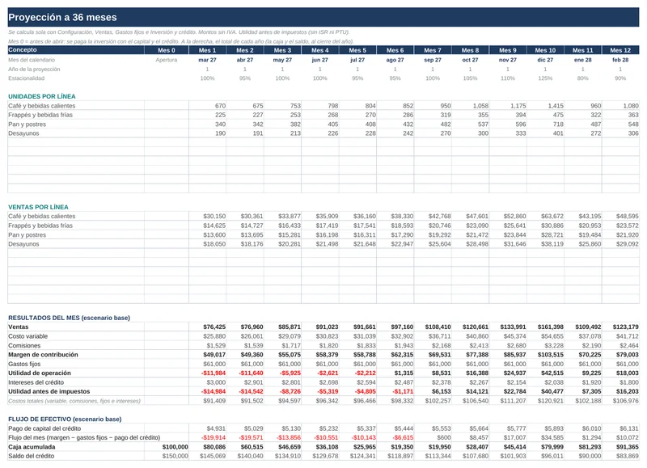Viewport: 647px width, 468px height.
Task: Select the "mar 27" calendar month cell
Action: pyautogui.click(x=207, y=60)
